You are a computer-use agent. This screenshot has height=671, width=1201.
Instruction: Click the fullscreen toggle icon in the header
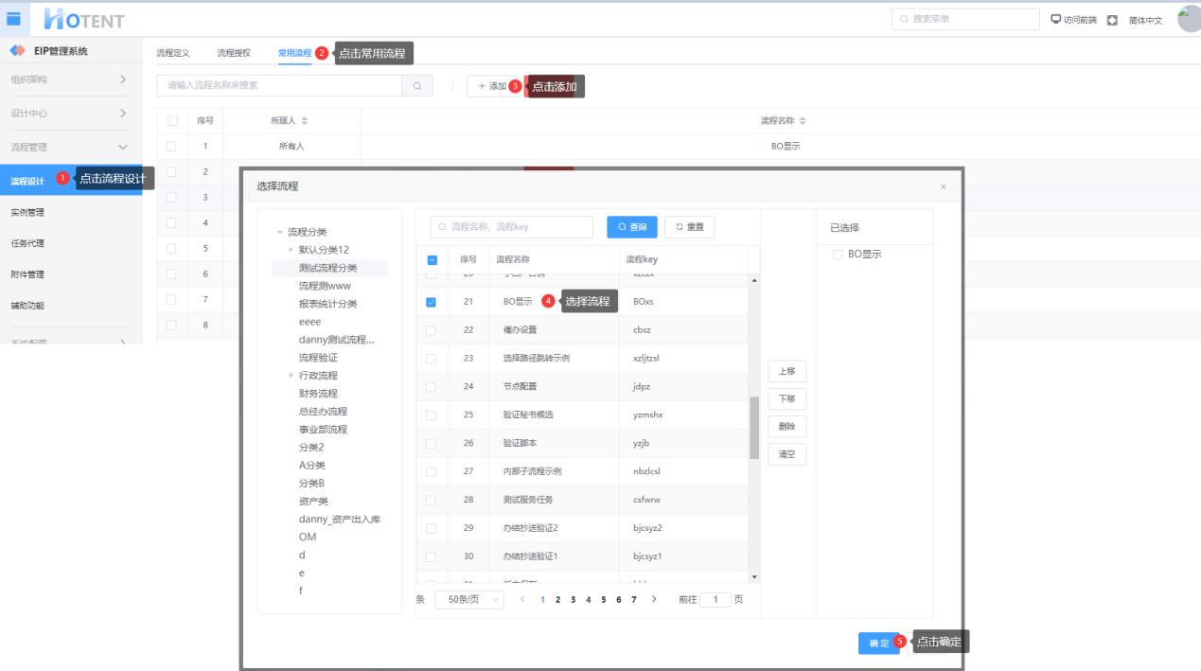(1112, 20)
